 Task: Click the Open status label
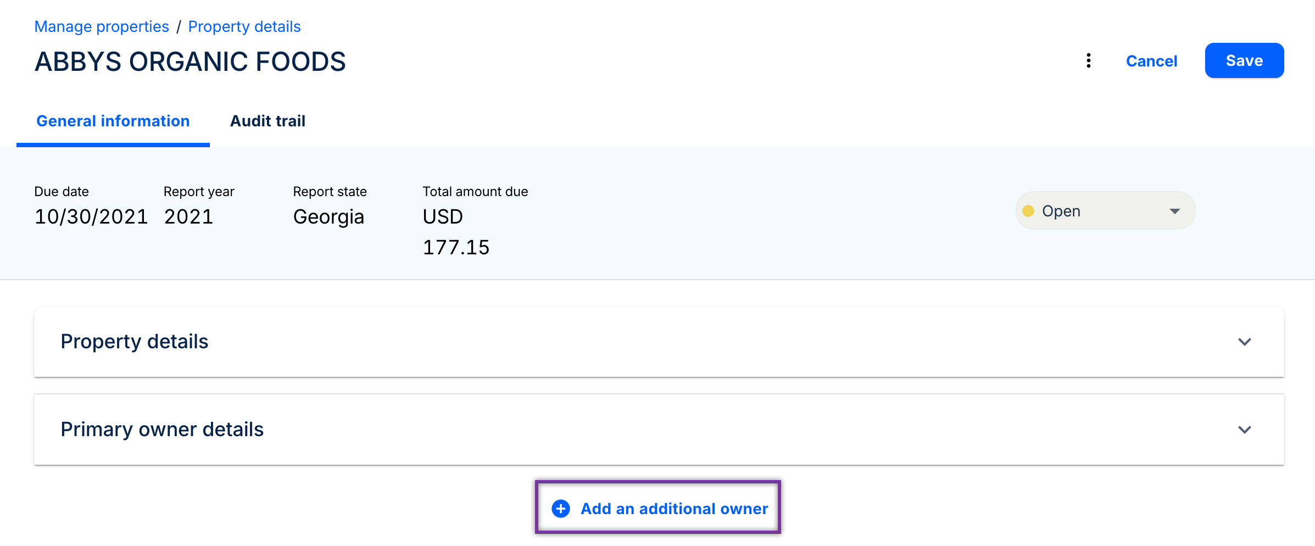[1061, 211]
